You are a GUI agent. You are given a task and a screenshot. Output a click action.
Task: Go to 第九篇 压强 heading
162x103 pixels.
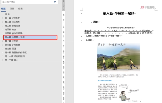pos(10,49)
